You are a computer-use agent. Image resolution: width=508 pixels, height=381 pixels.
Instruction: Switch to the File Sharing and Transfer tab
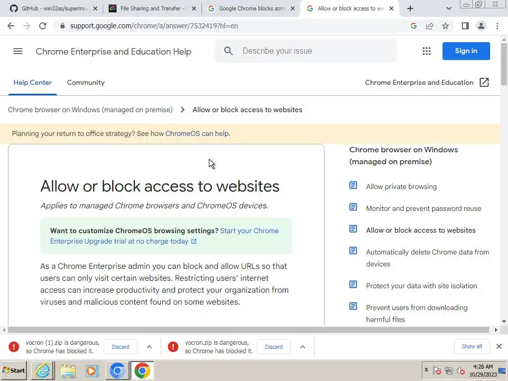[x=152, y=8]
